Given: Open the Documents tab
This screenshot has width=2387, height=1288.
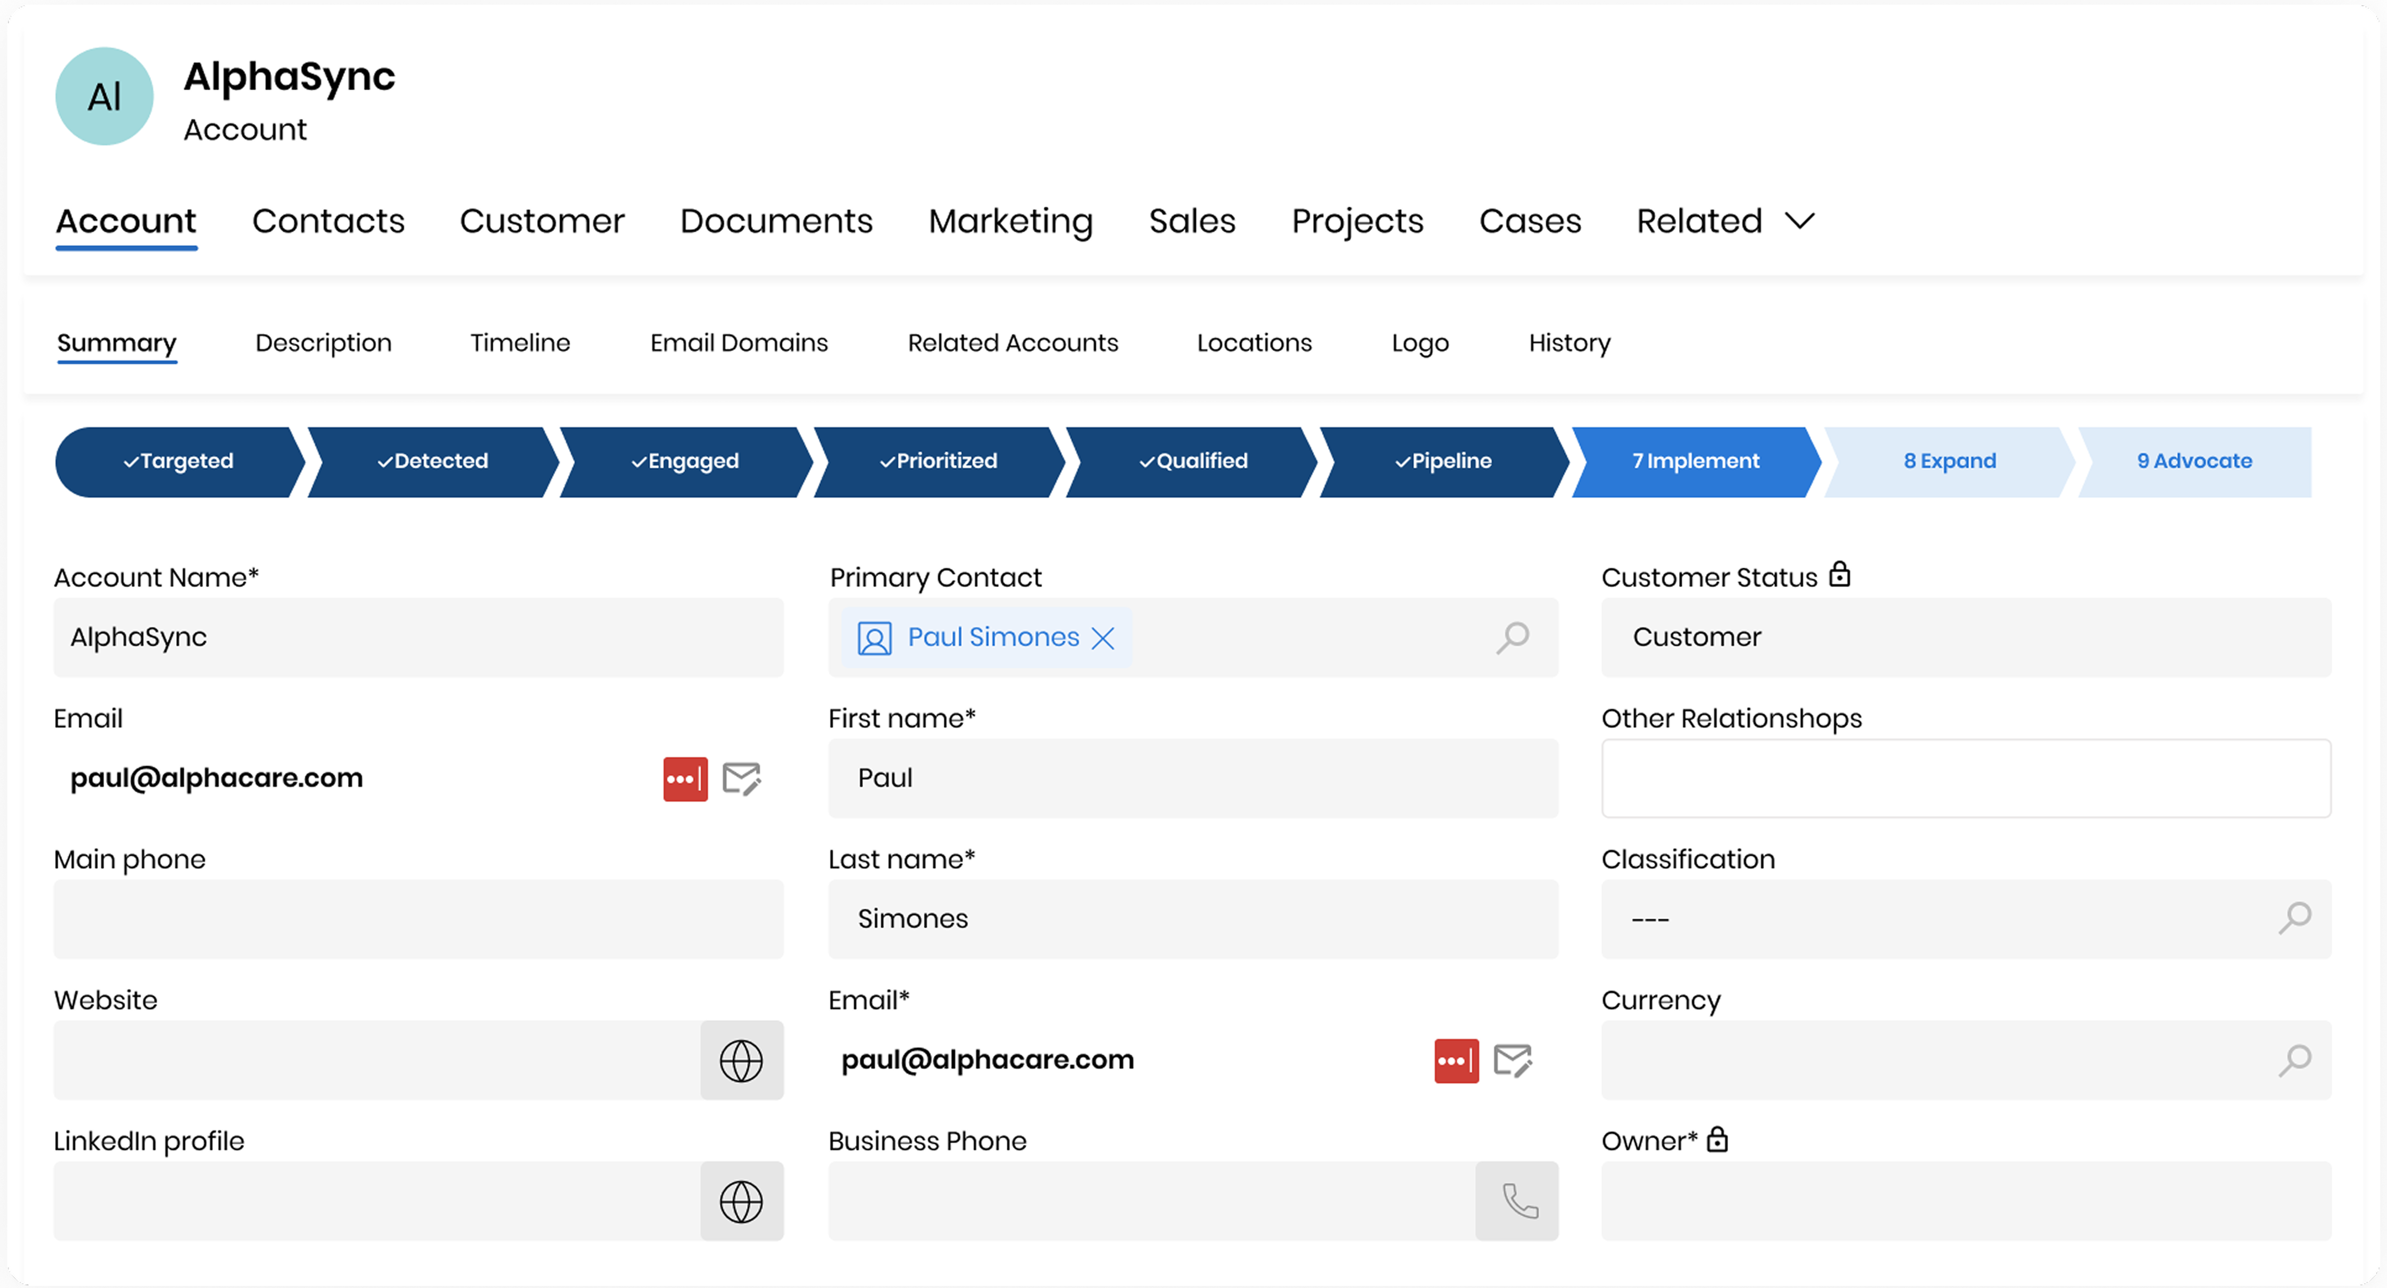Looking at the screenshot, I should coord(777,221).
